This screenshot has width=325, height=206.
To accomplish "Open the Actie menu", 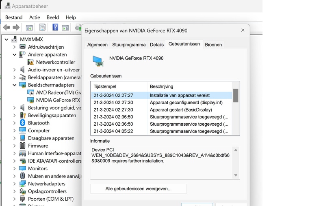I will [x=35, y=17].
